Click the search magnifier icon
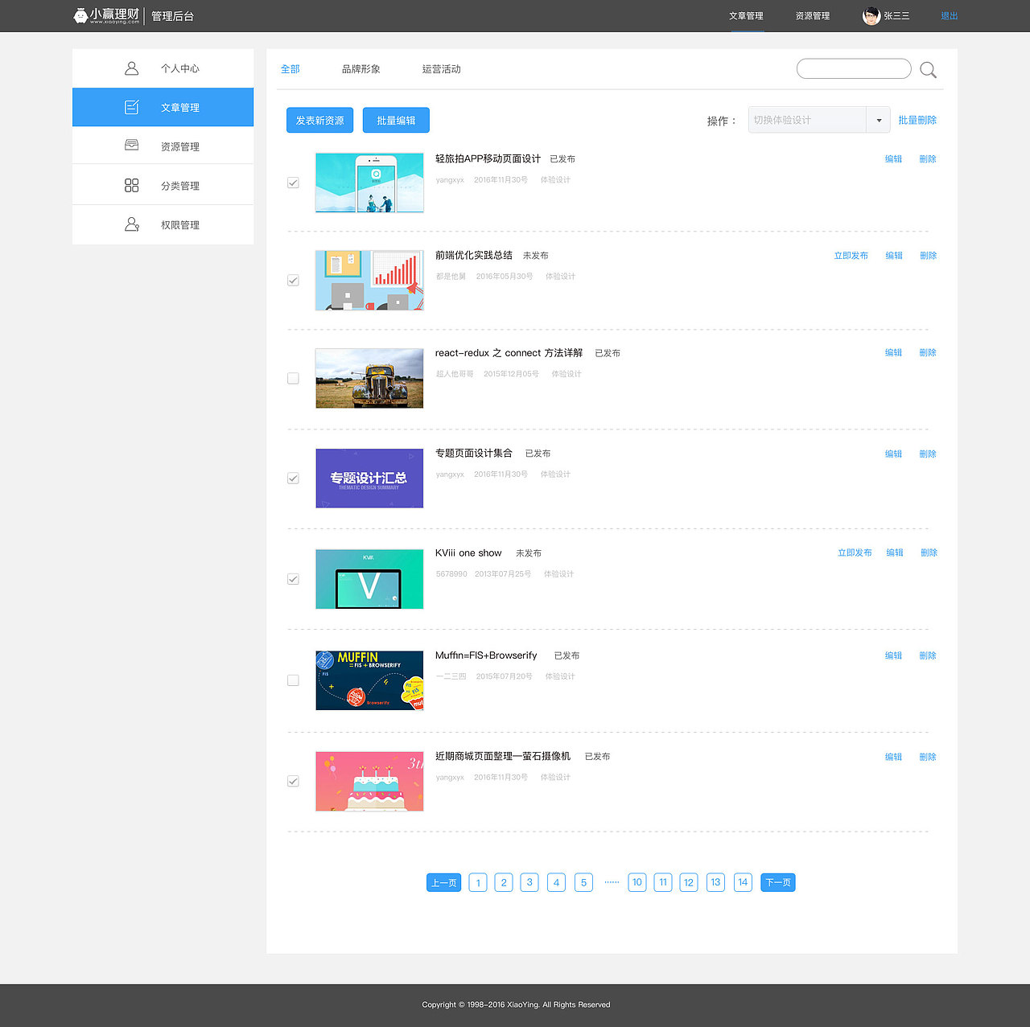 point(928,70)
